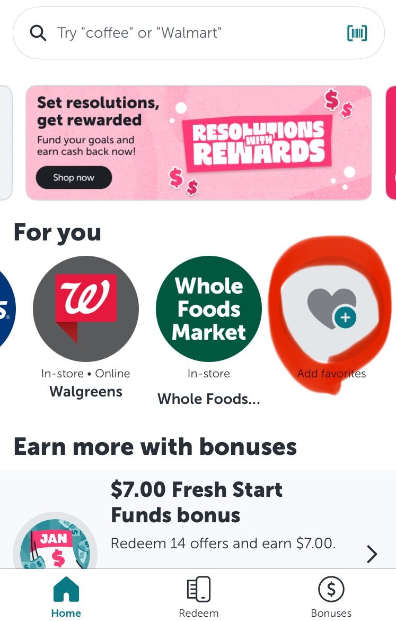Show the next pink banner card edge
The width and height of the screenshot is (396, 621).
[391, 143]
